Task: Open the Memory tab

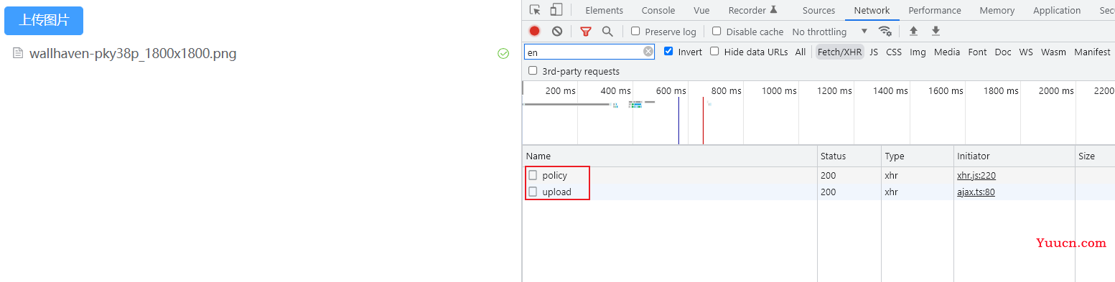Action: pyautogui.click(x=997, y=10)
